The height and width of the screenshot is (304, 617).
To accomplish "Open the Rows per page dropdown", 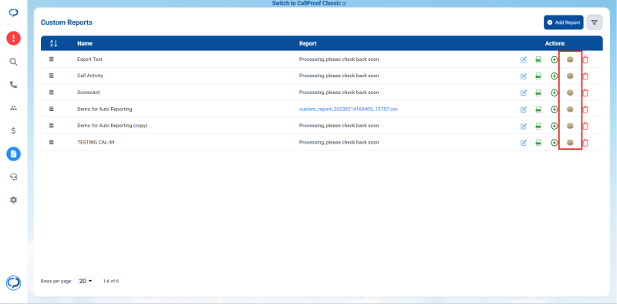I will [86, 281].
